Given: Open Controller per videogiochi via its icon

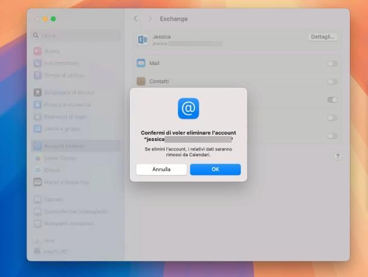Looking at the screenshot, I should coord(37,211).
